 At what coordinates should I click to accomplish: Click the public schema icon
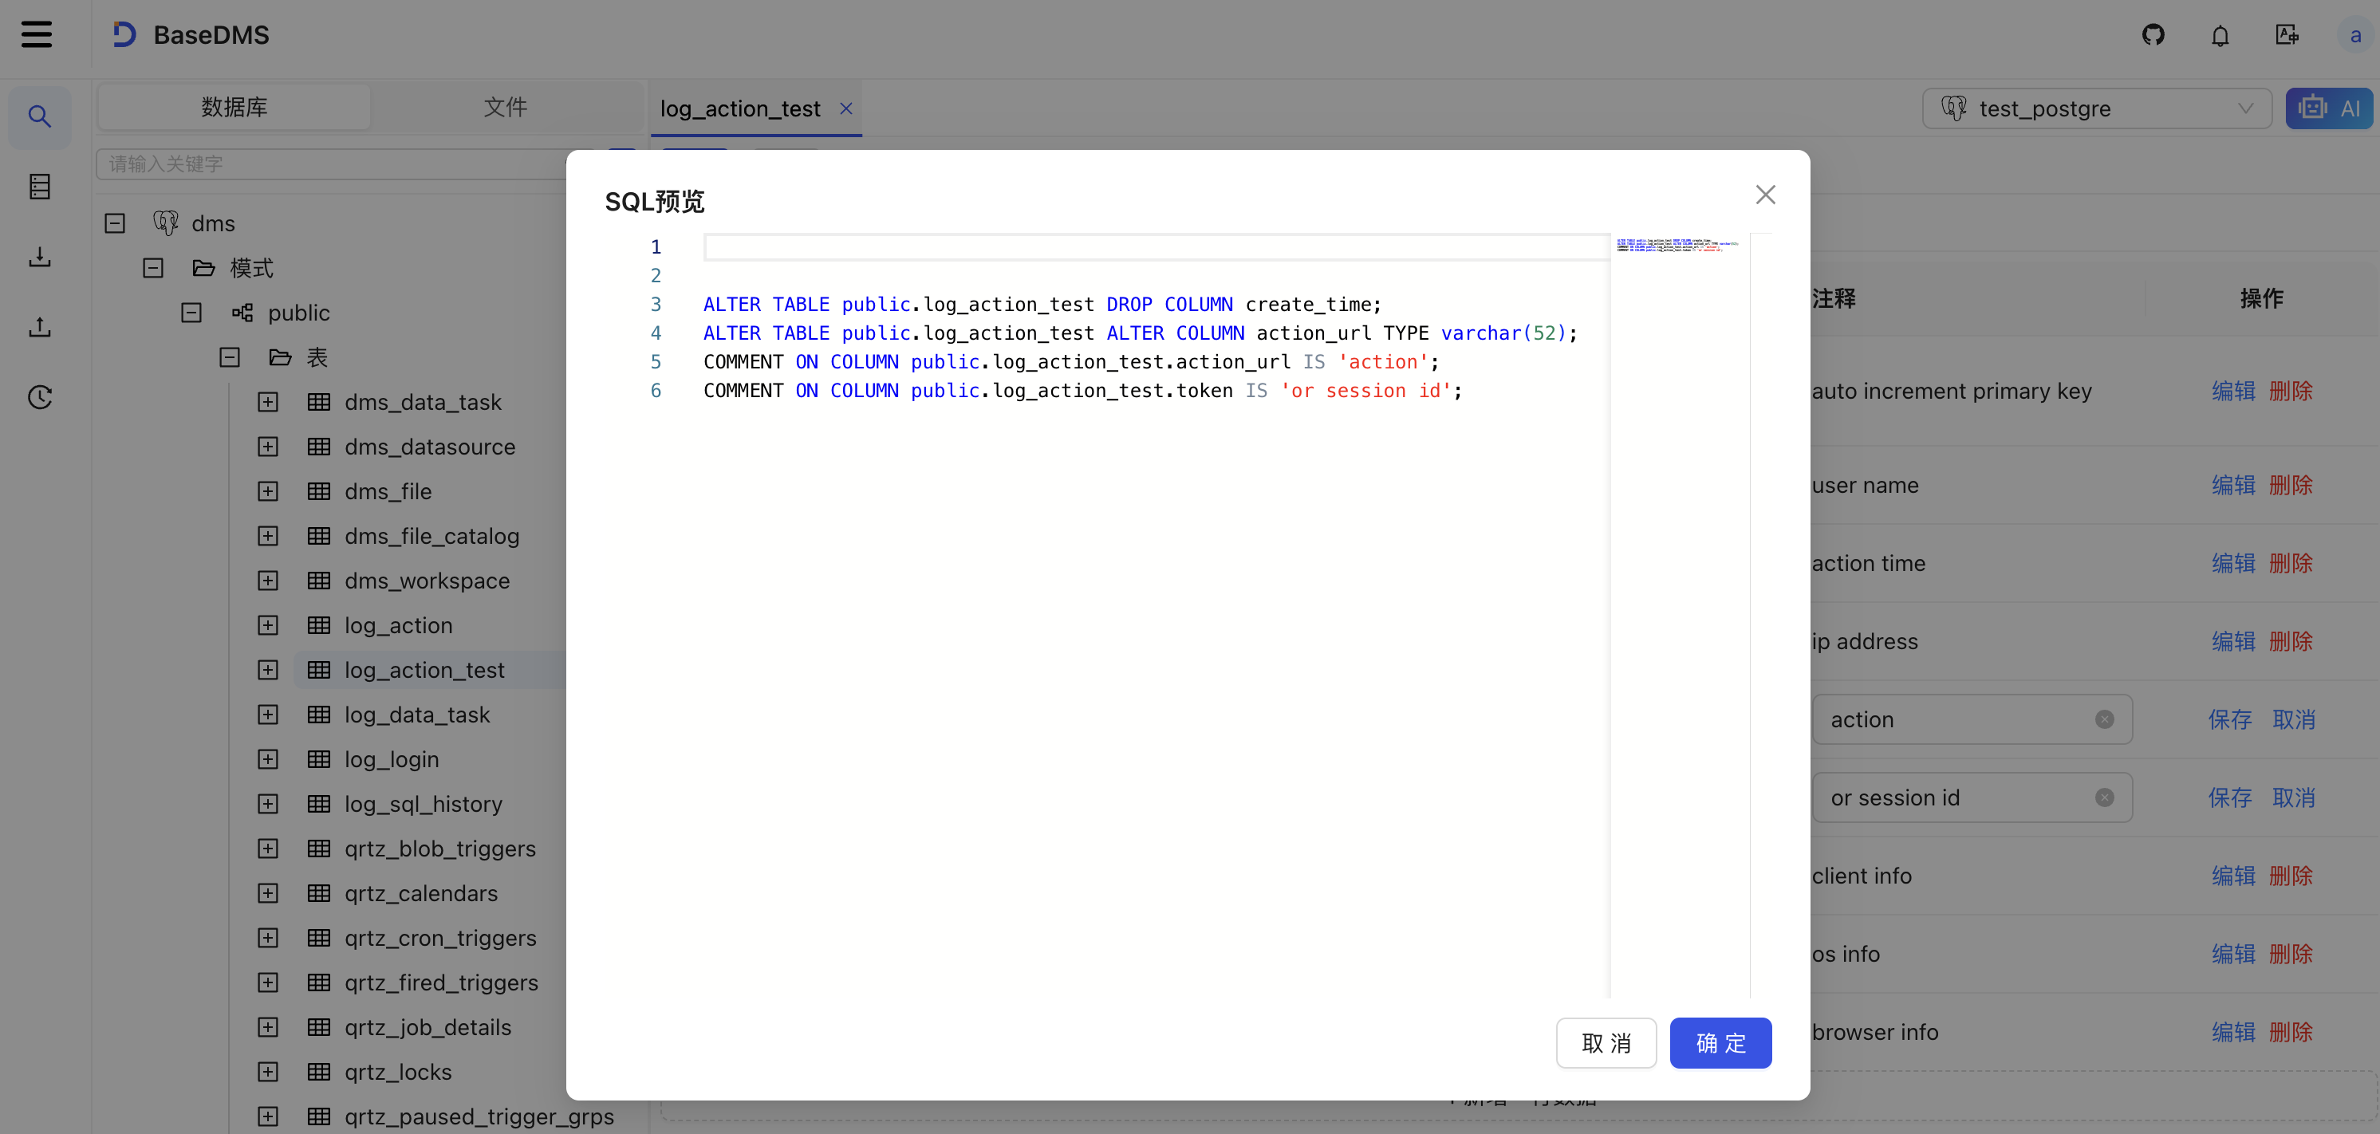pos(242,312)
